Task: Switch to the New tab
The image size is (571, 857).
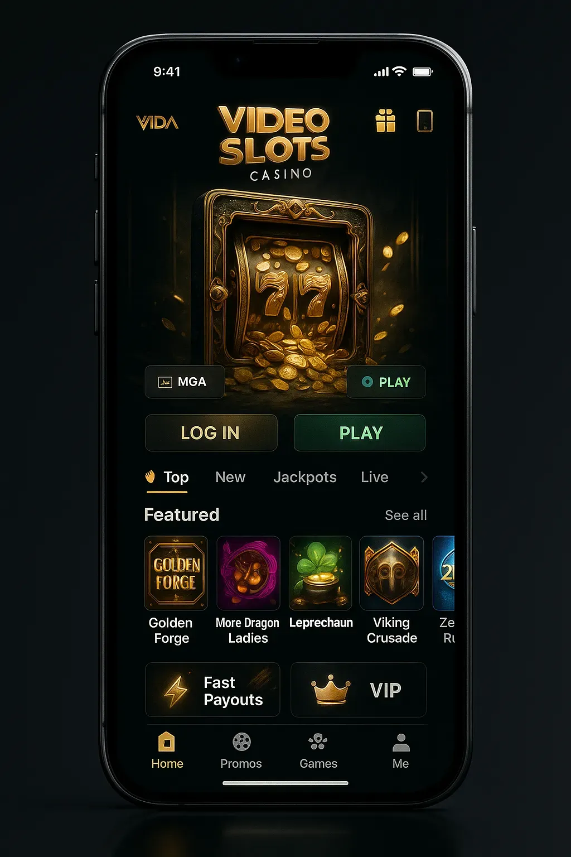Action: pyautogui.click(x=230, y=478)
